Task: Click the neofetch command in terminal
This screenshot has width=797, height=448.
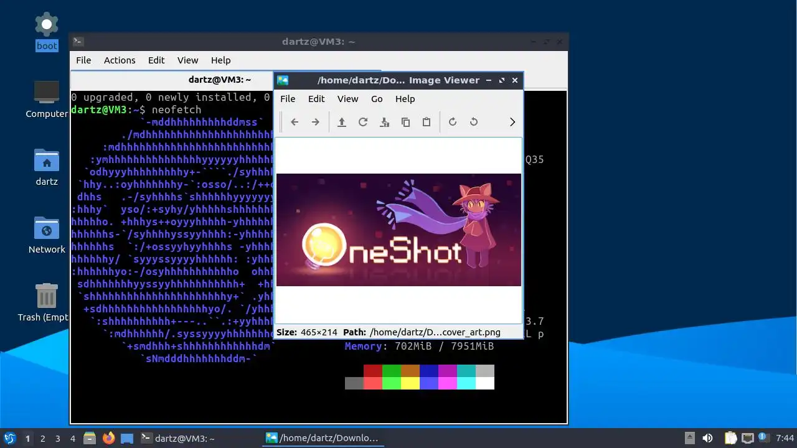Action: tap(176, 110)
